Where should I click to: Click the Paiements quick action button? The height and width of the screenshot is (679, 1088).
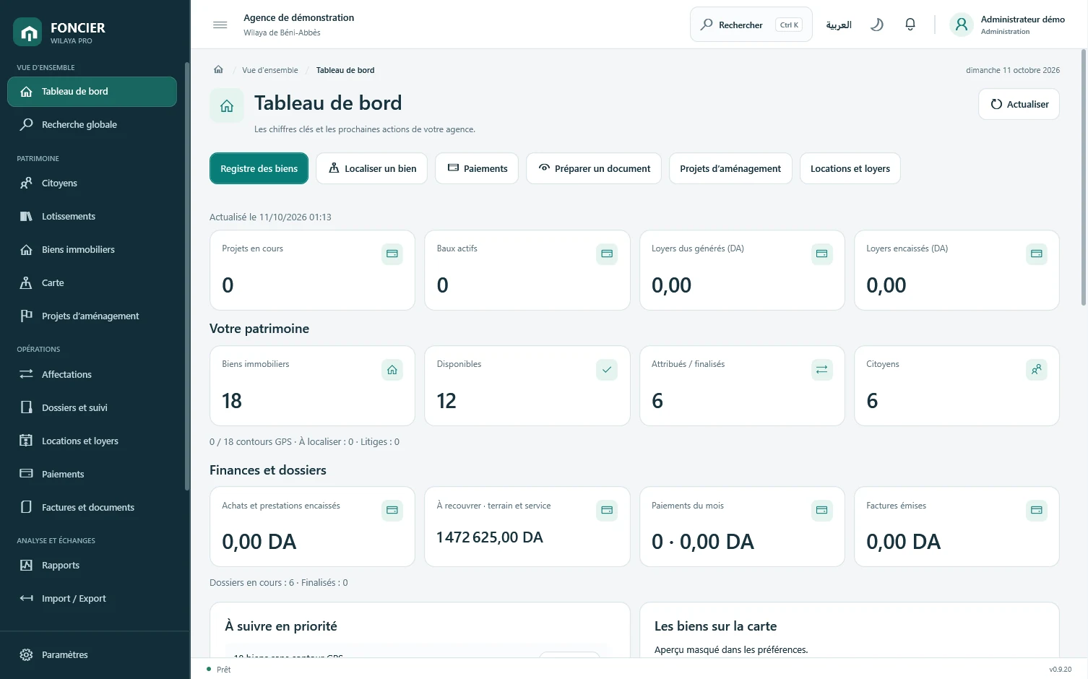pyautogui.click(x=477, y=168)
